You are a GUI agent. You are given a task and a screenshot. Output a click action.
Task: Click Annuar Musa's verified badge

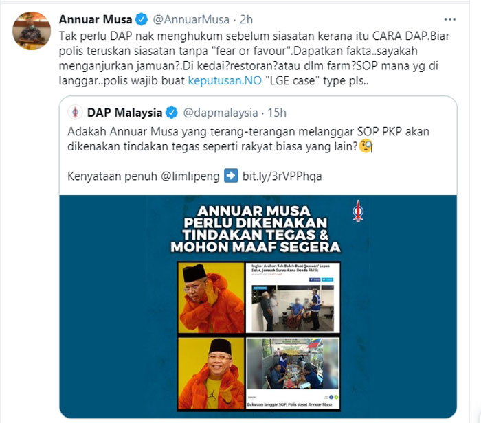click(142, 20)
